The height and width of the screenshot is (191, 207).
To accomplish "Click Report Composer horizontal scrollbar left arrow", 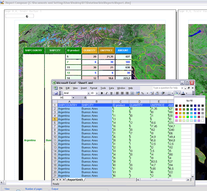I will (2, 183).
